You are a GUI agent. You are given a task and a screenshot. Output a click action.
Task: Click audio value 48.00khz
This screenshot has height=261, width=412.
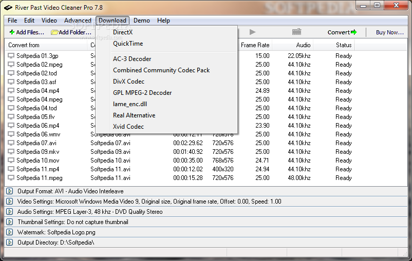[299, 178]
